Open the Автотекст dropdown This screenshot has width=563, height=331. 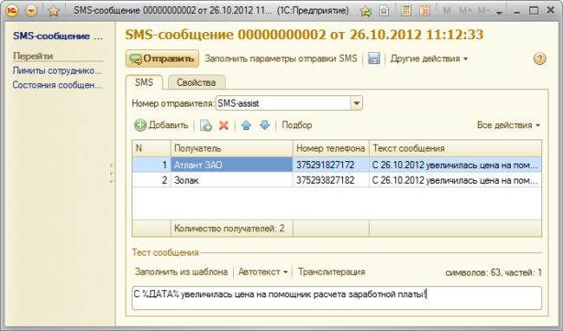pos(262,272)
